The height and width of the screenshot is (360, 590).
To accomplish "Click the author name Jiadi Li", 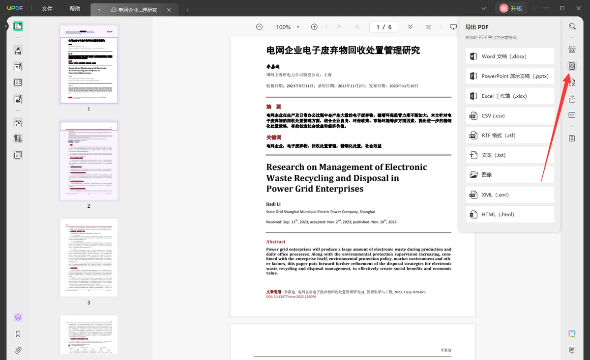I will pyautogui.click(x=273, y=204).
